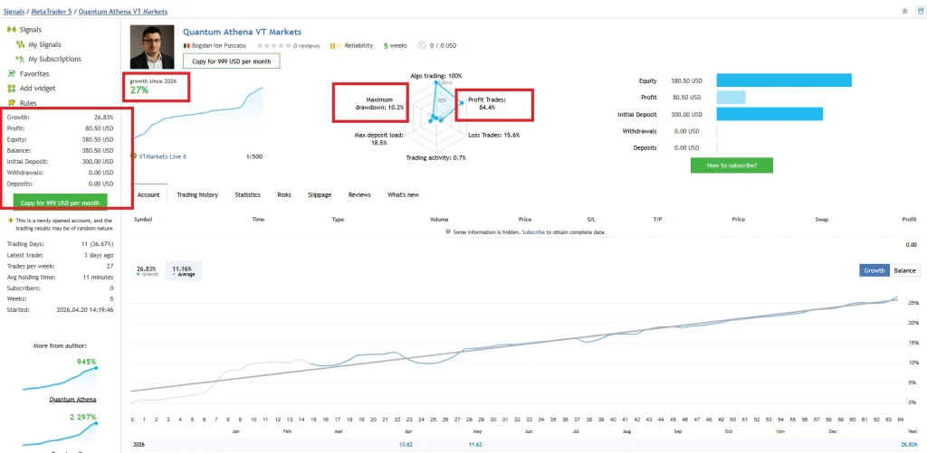
Task: Click the Swap column header
Action: pyautogui.click(x=821, y=220)
